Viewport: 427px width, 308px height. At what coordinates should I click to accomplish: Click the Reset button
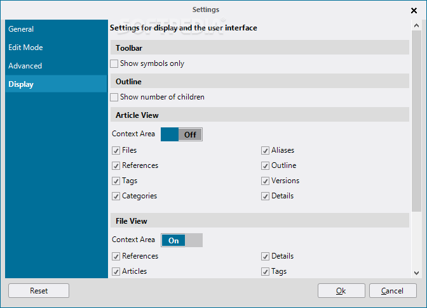tap(39, 291)
